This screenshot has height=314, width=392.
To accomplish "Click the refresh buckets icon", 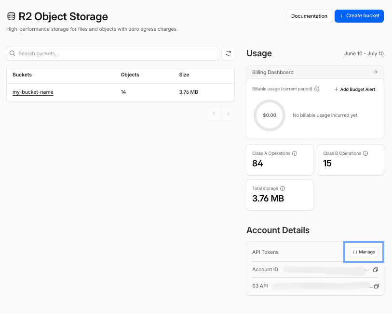I will click(x=228, y=53).
